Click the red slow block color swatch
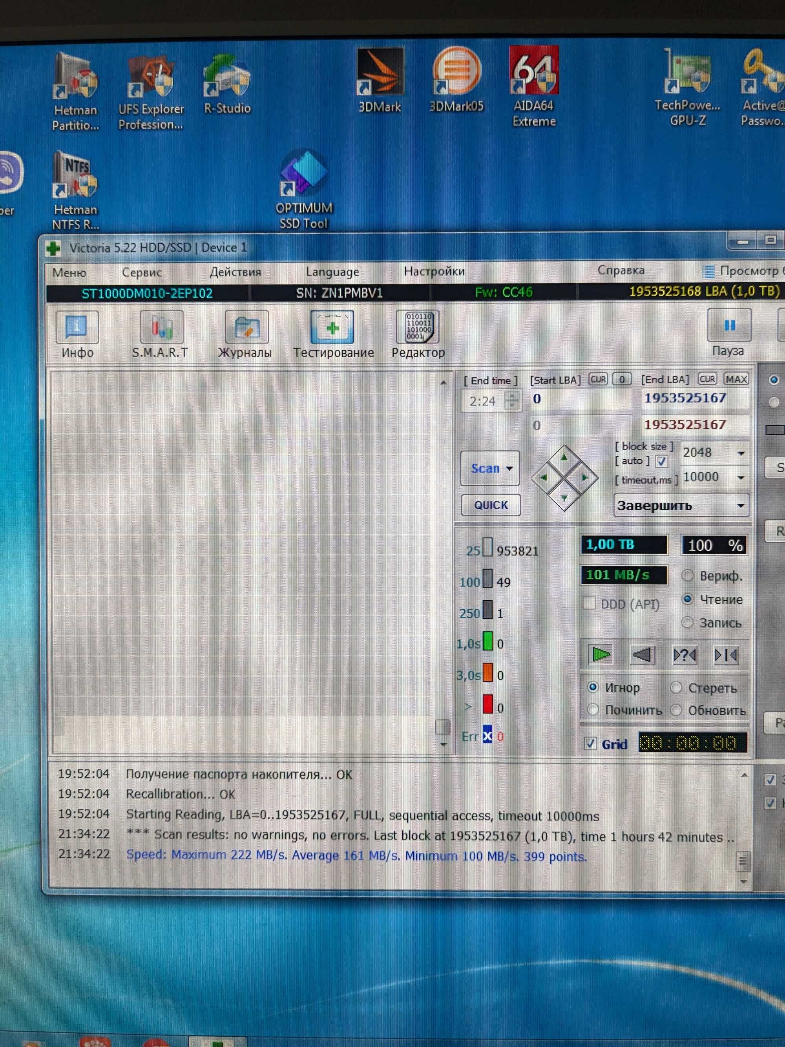This screenshot has height=1047, width=785. (487, 704)
